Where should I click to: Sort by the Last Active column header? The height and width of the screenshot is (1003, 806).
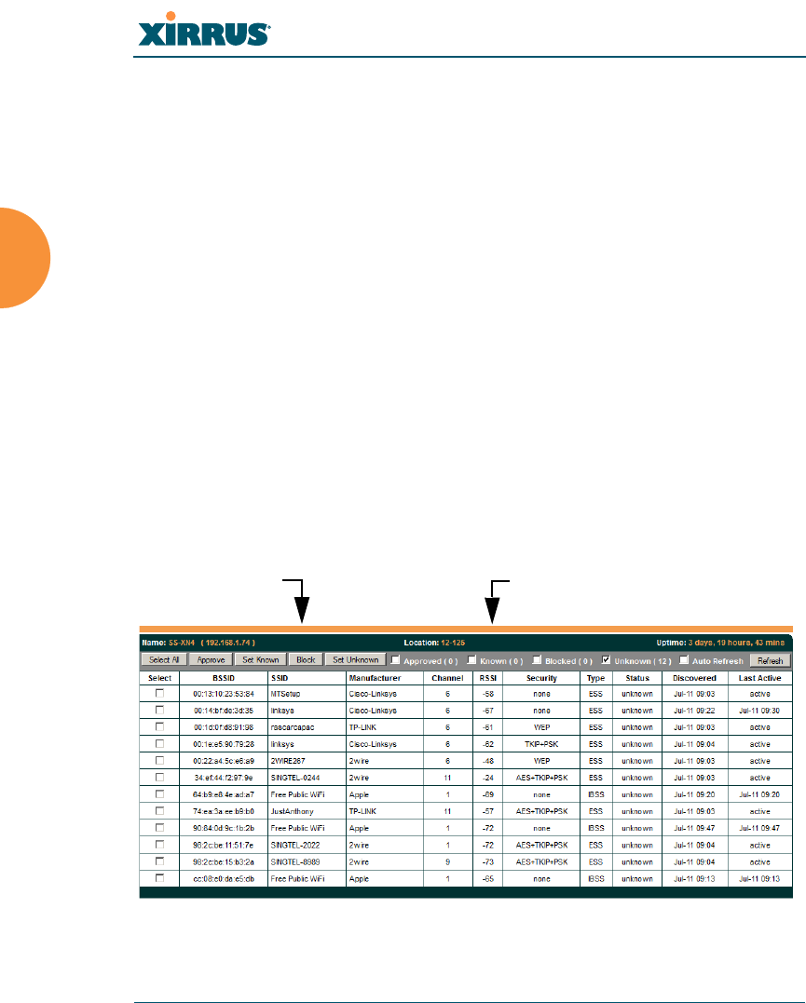pyautogui.click(x=760, y=678)
